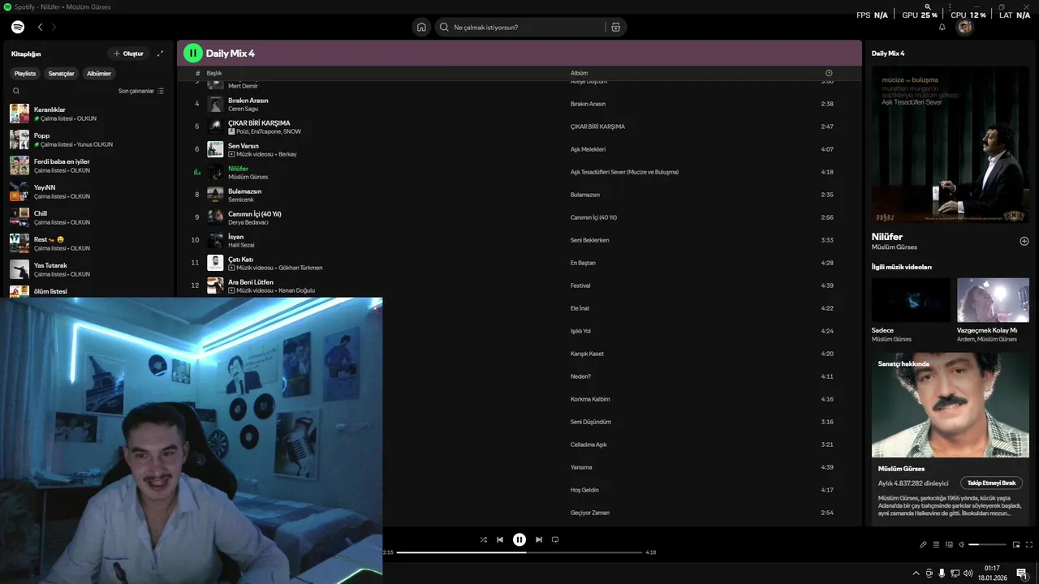Mute with the player volume speaker icon
This screenshot has width=1039, height=584.
pos(961,544)
